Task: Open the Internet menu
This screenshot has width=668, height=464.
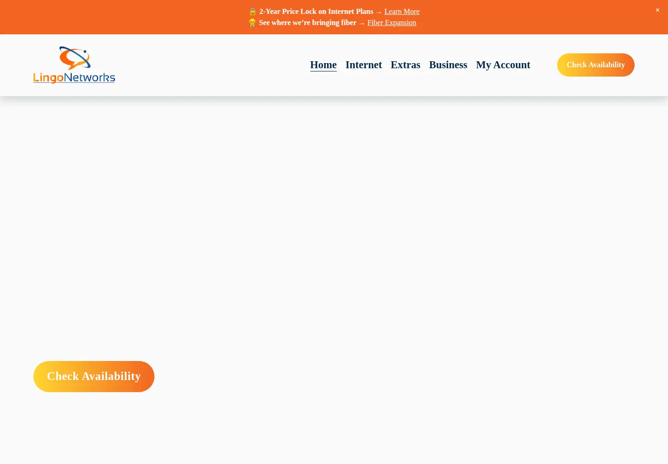Action: tap(364, 65)
